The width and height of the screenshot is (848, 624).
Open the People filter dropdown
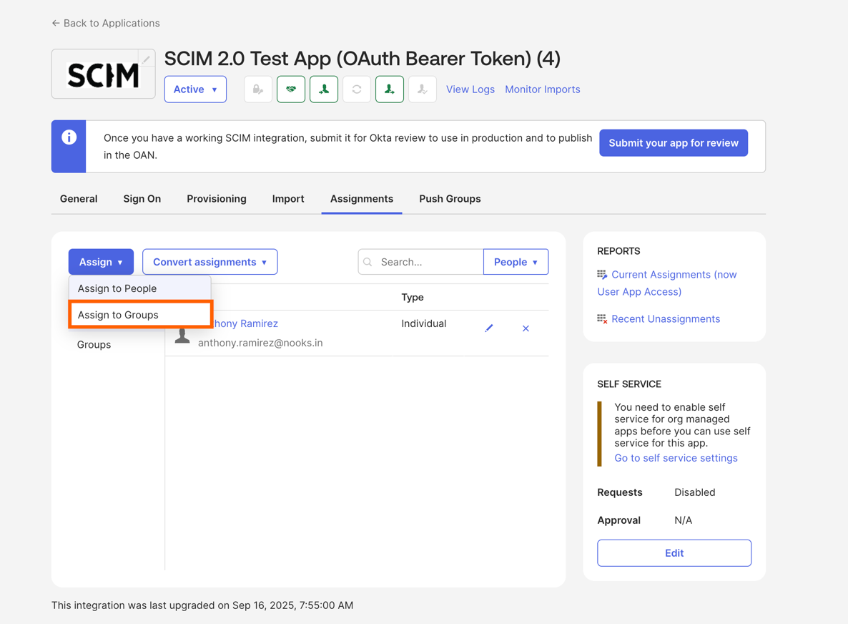(516, 262)
